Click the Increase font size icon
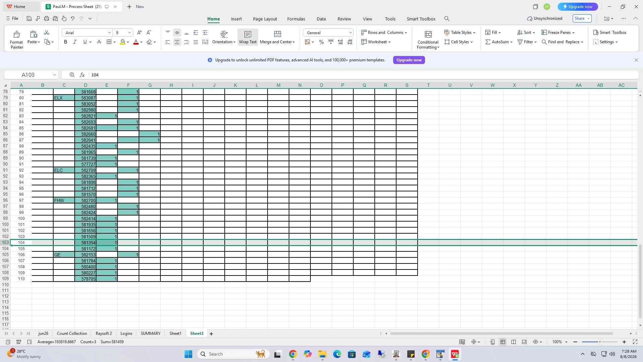This screenshot has height=362, width=643. coord(139,33)
